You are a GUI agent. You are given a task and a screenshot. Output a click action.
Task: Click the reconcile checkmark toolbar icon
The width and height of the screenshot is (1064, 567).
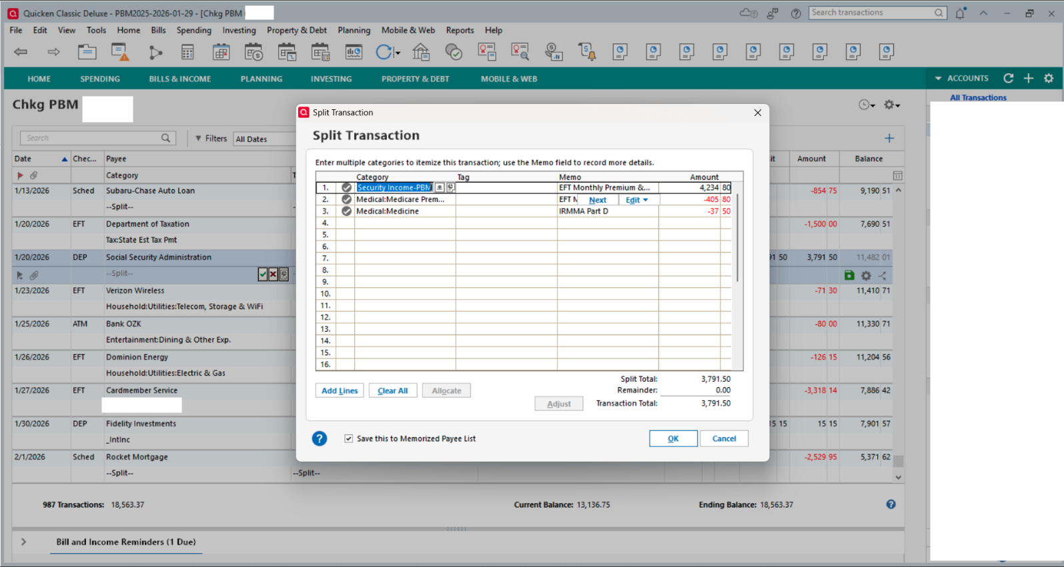pyautogui.click(x=454, y=52)
